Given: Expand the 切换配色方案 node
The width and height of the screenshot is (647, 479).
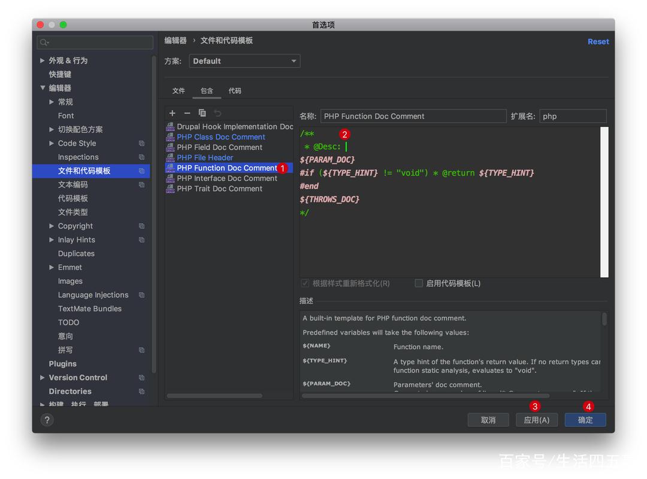Looking at the screenshot, I should (x=51, y=129).
